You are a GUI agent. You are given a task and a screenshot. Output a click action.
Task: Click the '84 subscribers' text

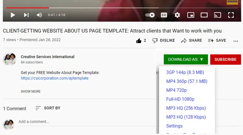click(x=32, y=62)
